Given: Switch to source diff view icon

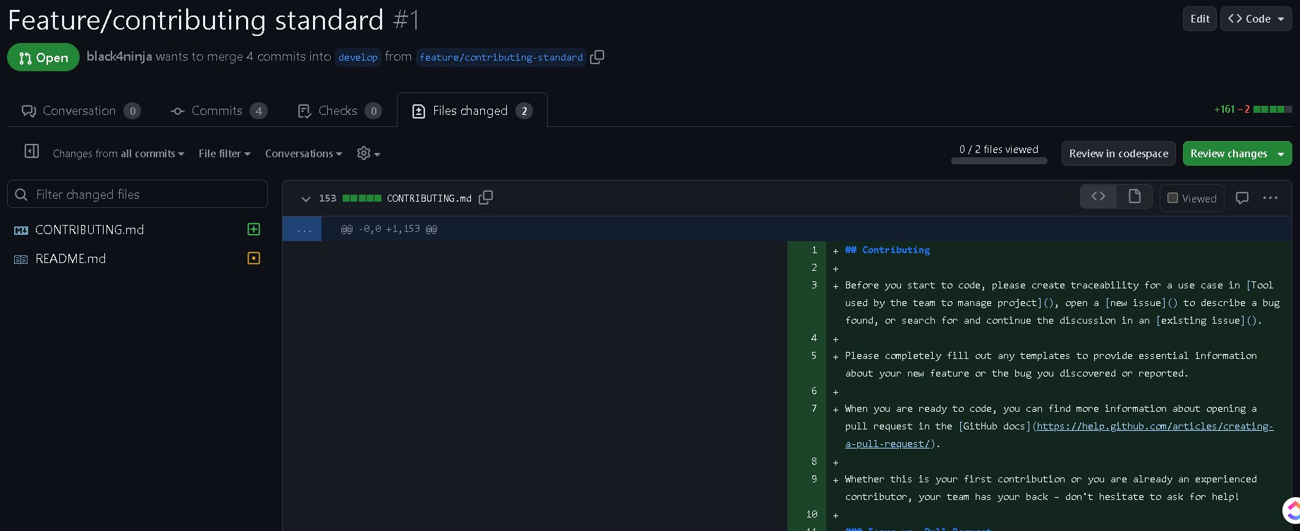Looking at the screenshot, I should (x=1098, y=197).
